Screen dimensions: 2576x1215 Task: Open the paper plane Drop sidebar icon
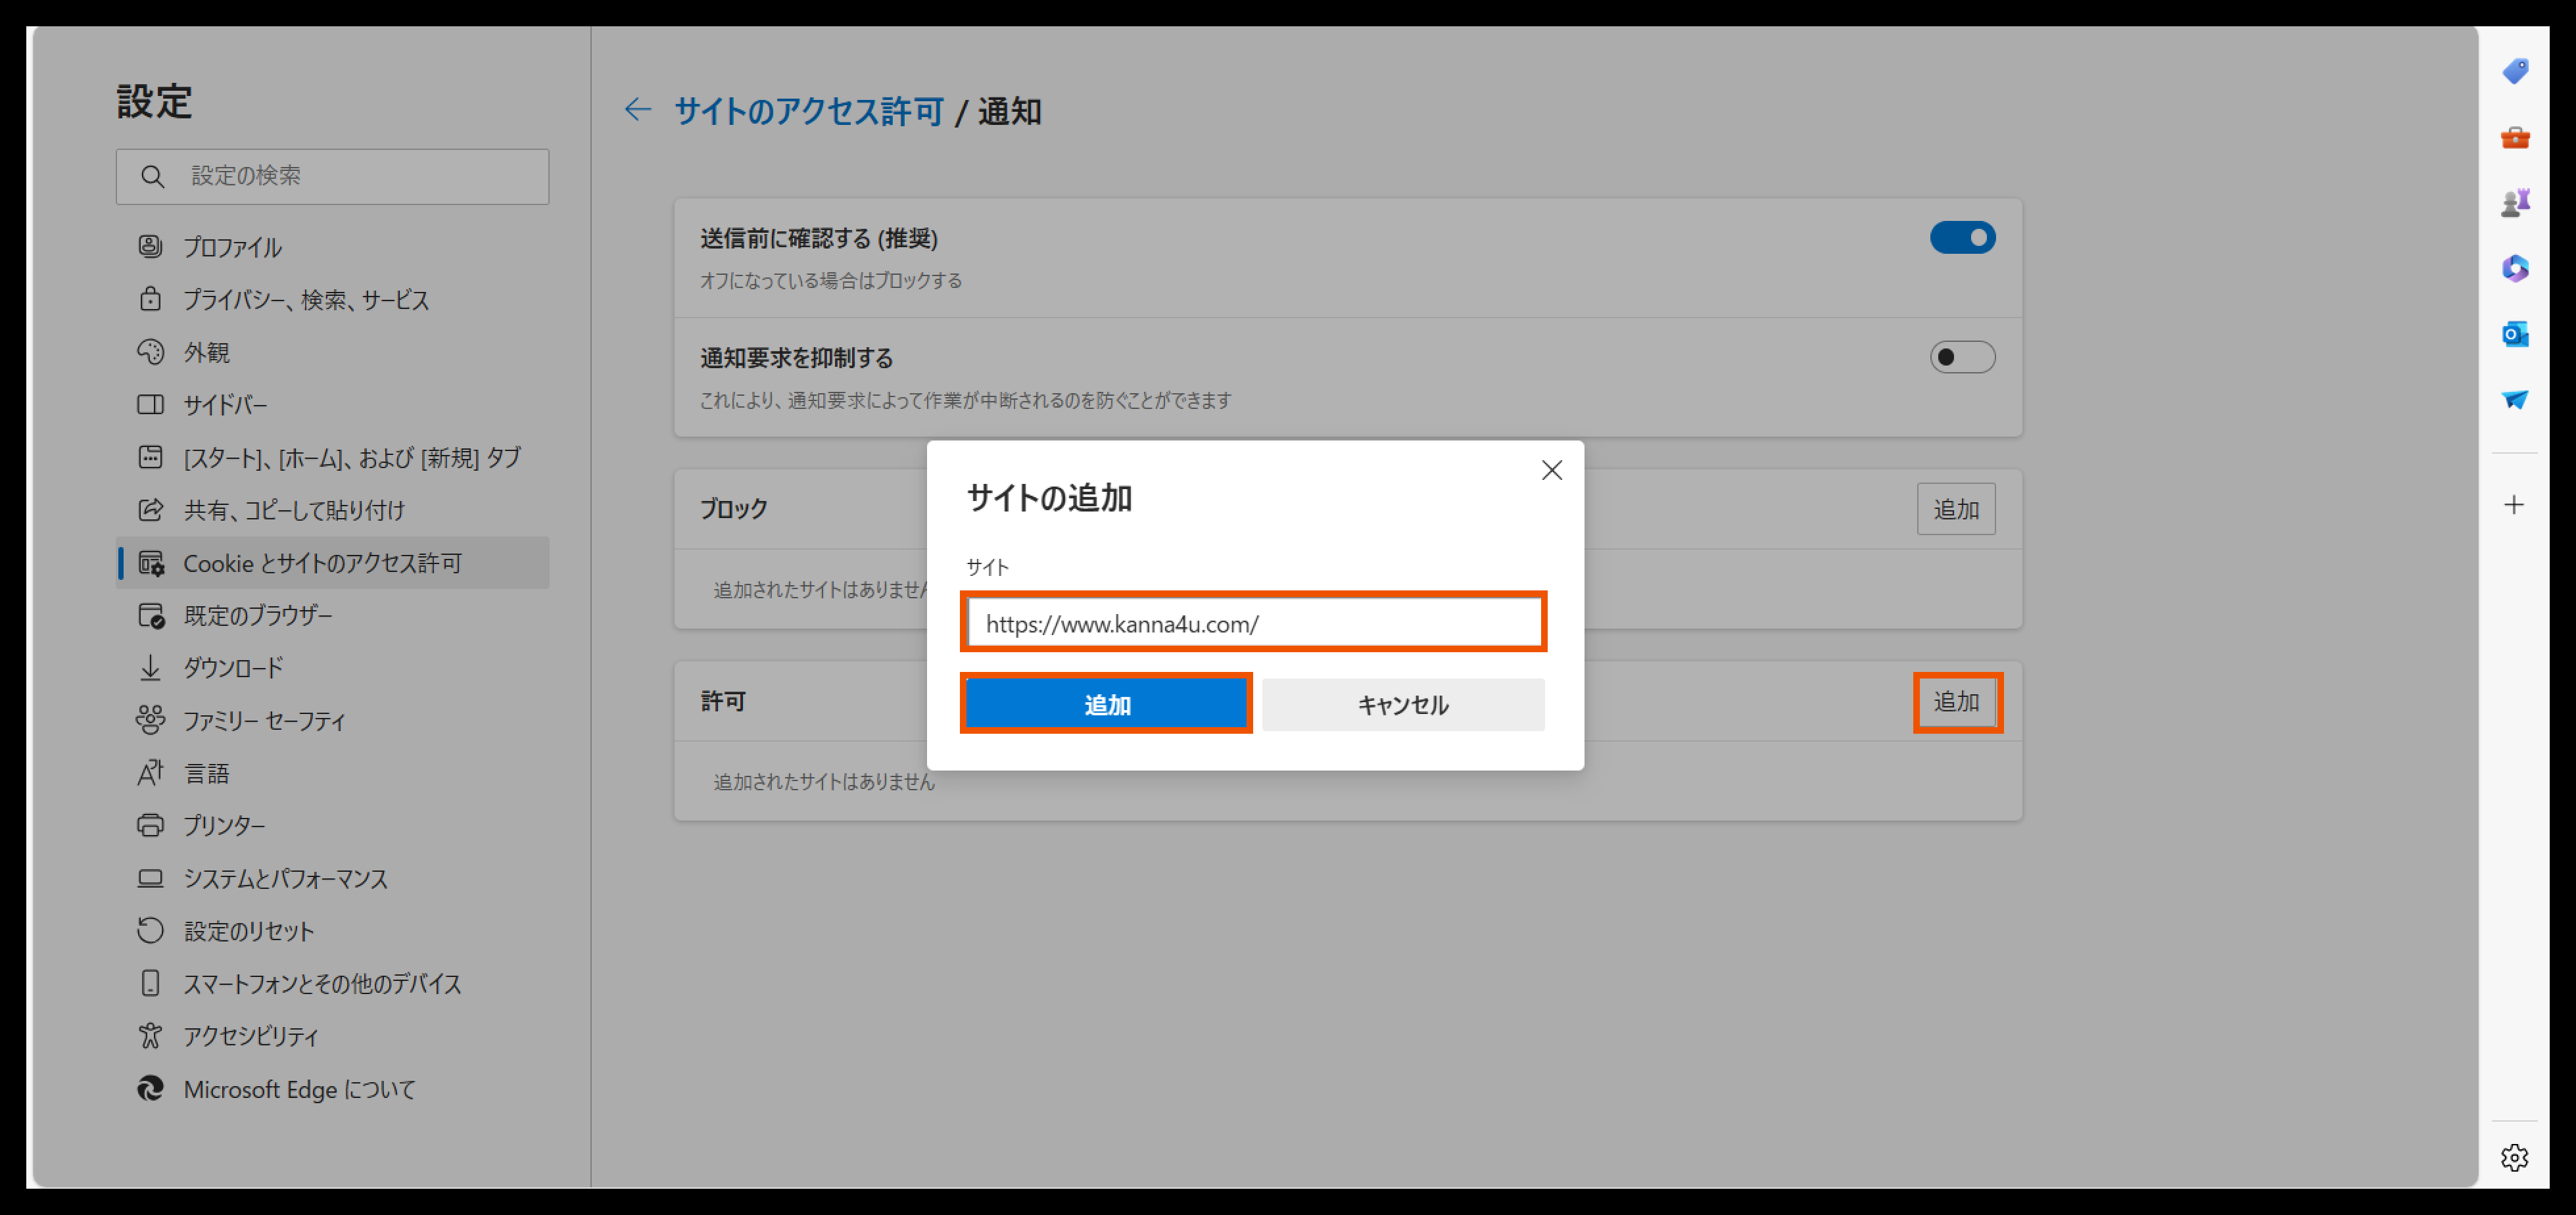pos(2514,400)
